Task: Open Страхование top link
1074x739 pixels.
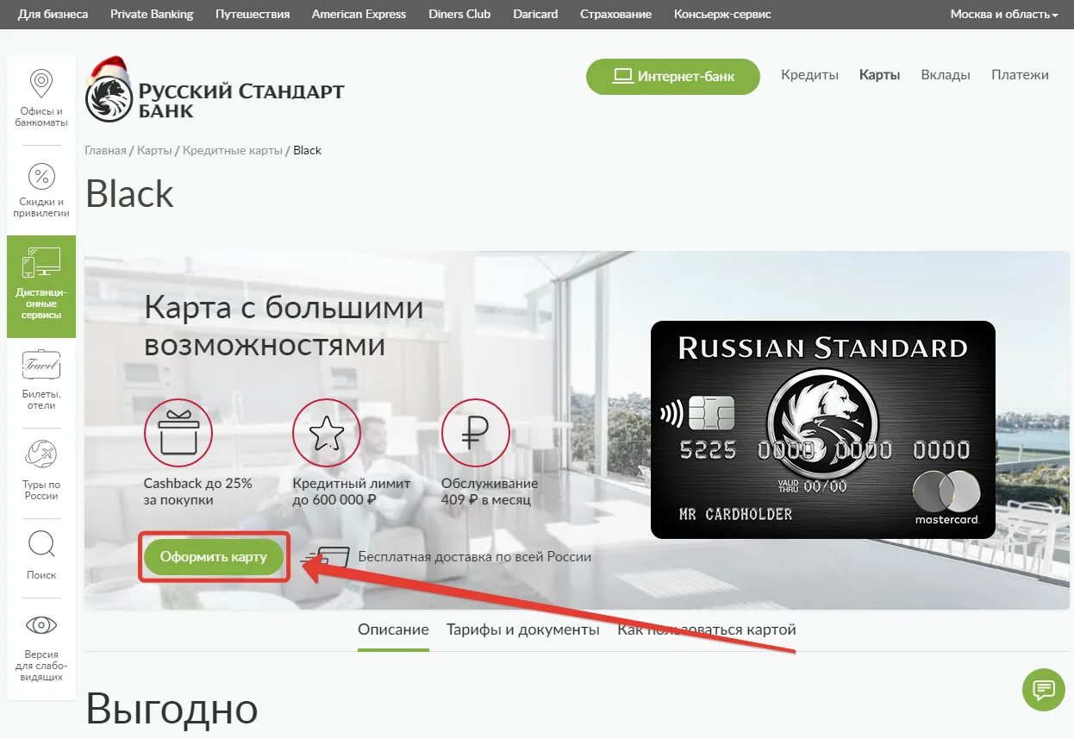Action: (x=615, y=15)
